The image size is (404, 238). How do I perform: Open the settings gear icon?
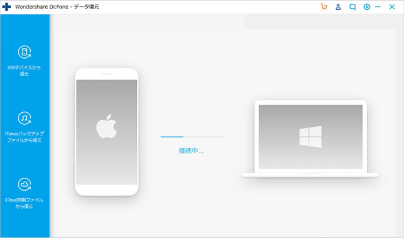(x=367, y=6)
